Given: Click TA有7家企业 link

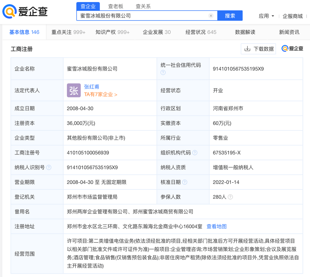Looking at the screenshot, I should [100, 94].
